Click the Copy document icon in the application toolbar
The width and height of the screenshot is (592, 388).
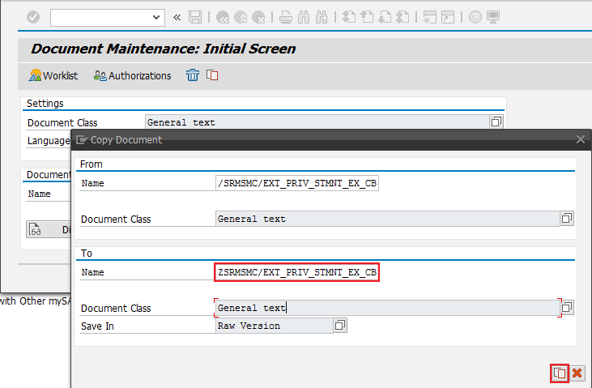point(212,75)
